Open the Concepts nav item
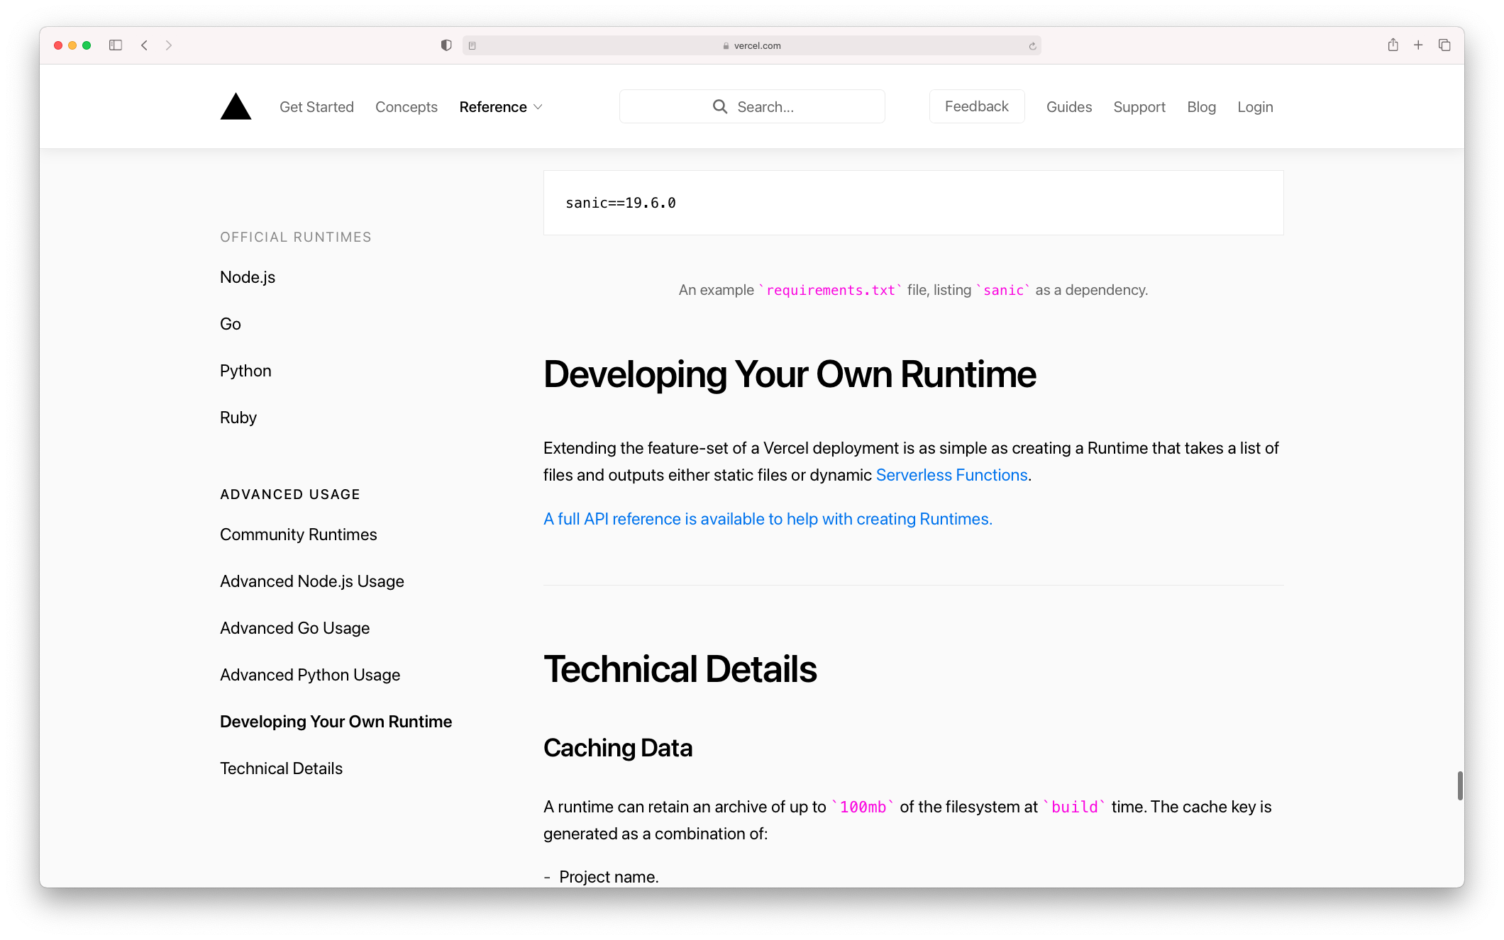The height and width of the screenshot is (940, 1504). 406,107
